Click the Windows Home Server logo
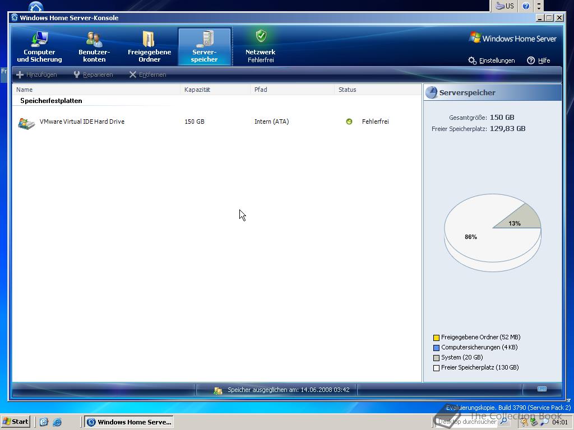The height and width of the screenshot is (430, 574). (512, 38)
